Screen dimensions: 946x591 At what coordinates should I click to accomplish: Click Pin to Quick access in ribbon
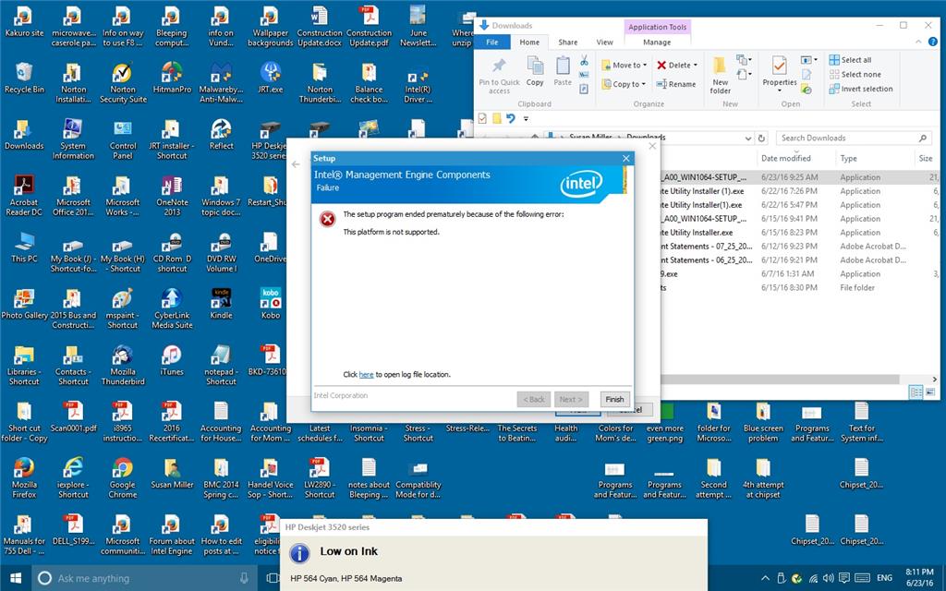point(499,76)
